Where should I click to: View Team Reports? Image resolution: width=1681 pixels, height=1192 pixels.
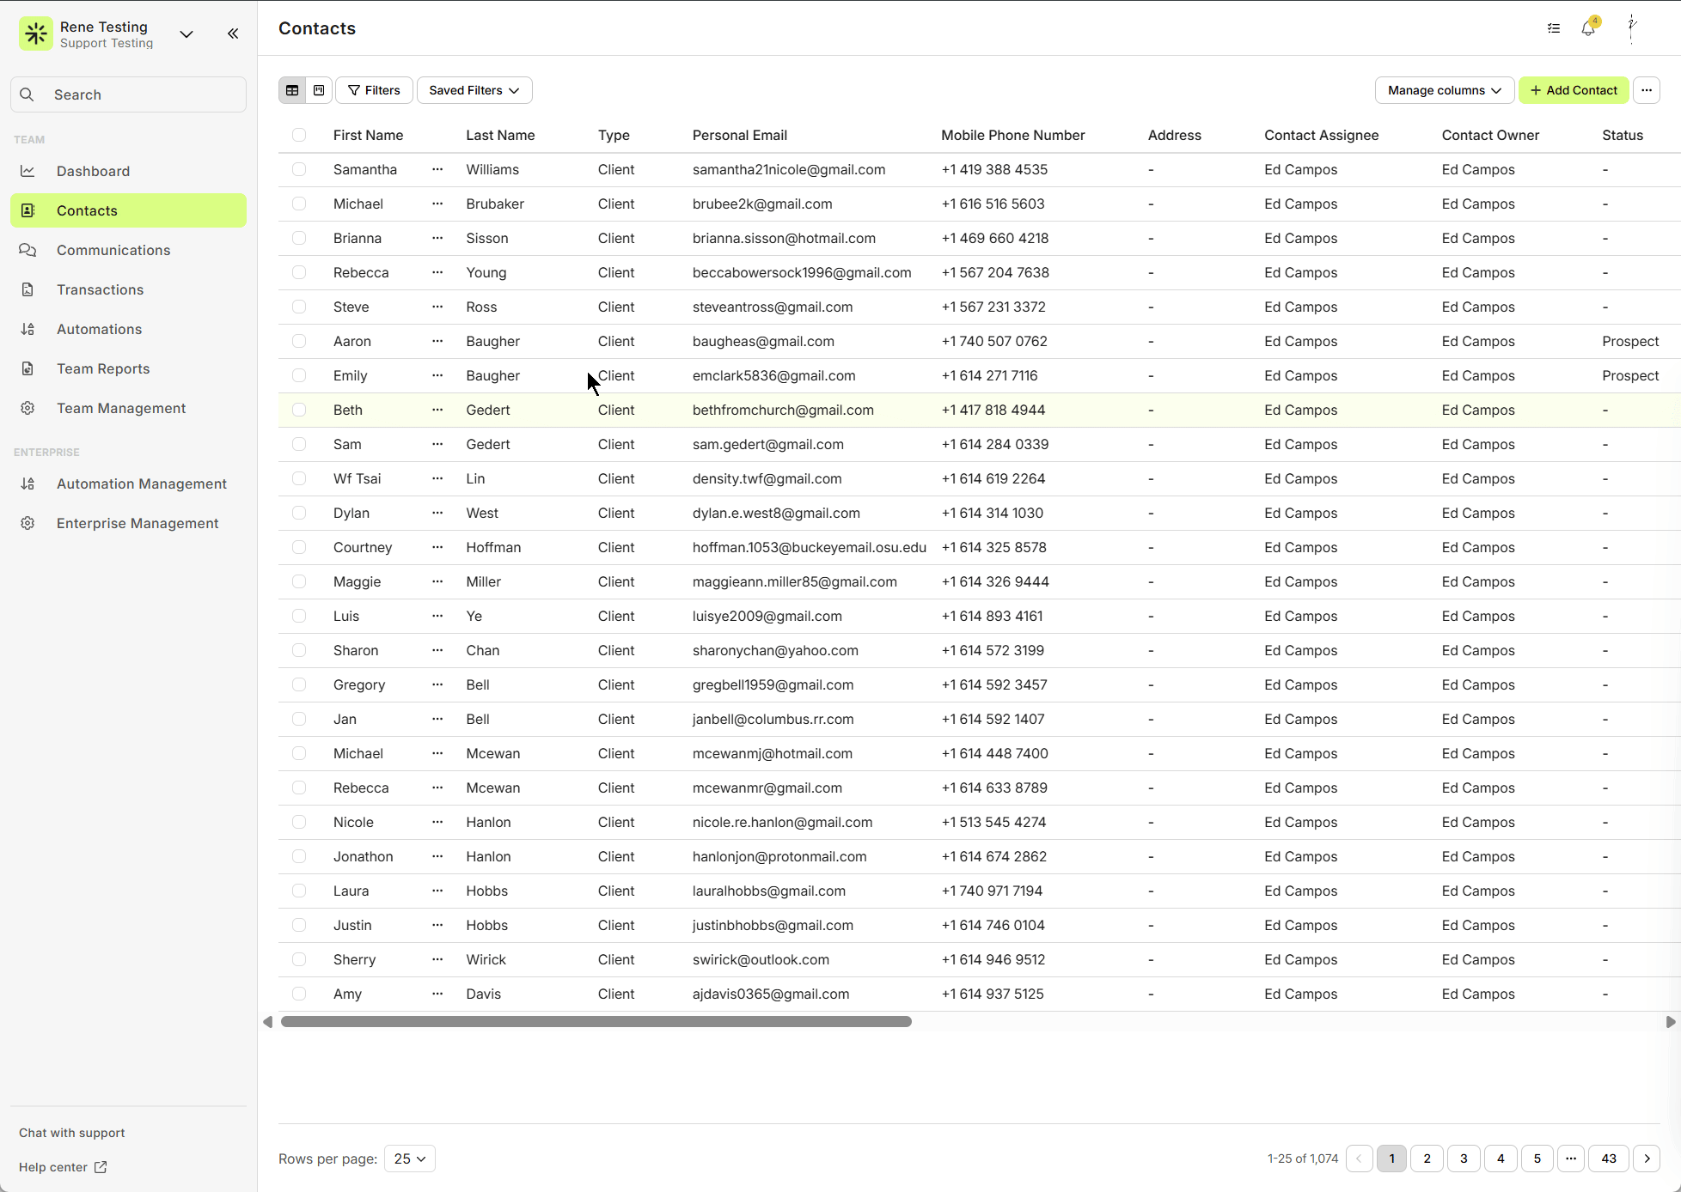[x=102, y=368]
